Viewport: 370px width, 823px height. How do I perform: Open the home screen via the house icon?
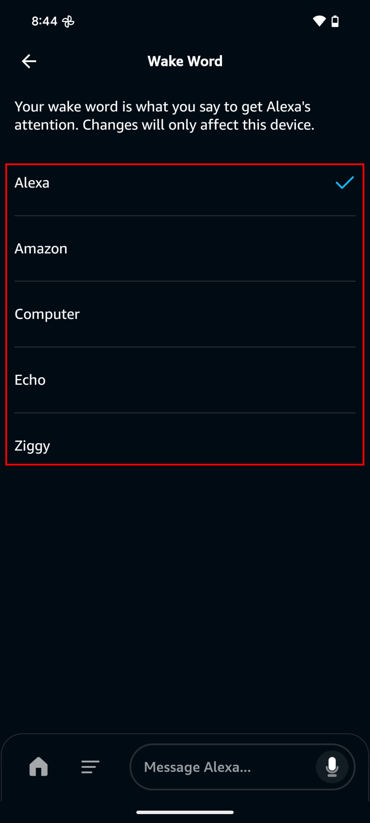click(x=38, y=767)
